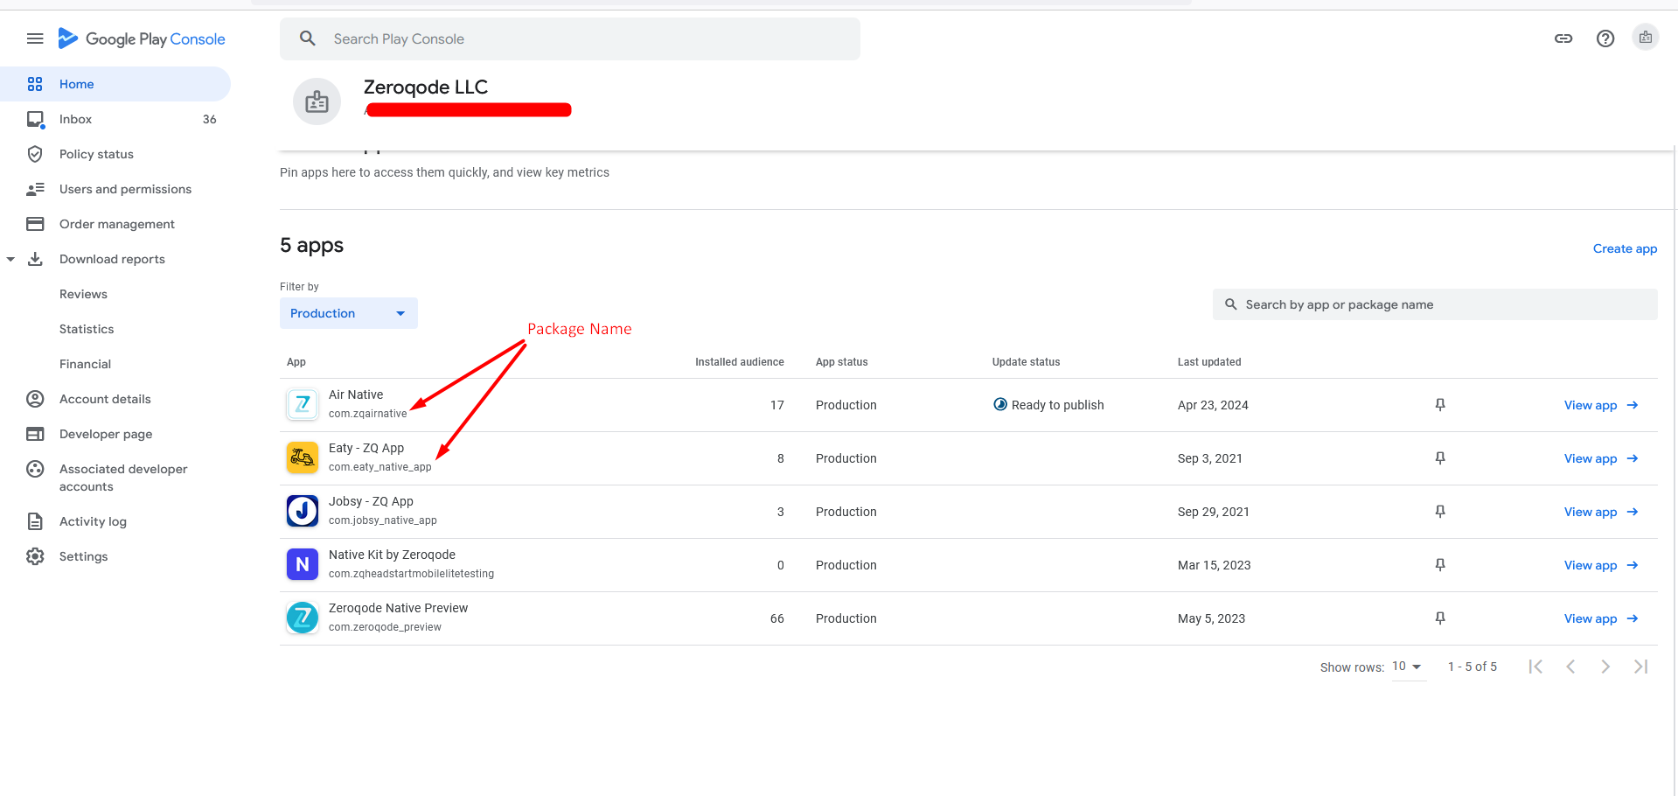
Task: Click the Zeroqode Native Preview app icon
Action: pos(303,618)
